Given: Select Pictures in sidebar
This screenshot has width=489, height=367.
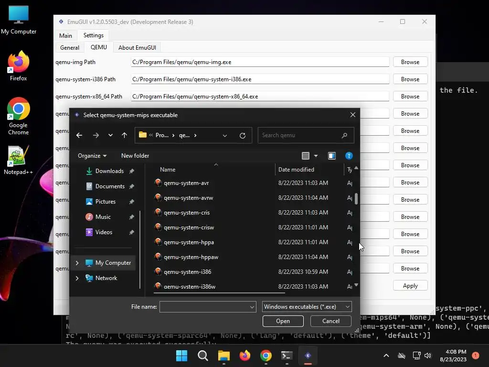Looking at the screenshot, I should [x=106, y=202].
